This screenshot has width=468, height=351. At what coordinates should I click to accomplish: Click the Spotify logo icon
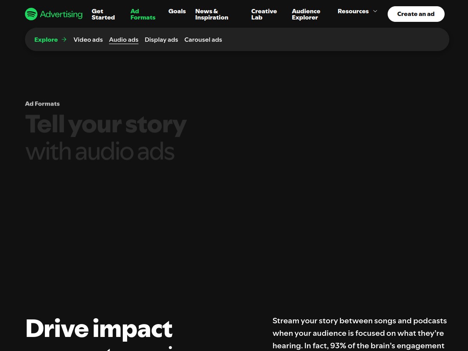click(31, 14)
